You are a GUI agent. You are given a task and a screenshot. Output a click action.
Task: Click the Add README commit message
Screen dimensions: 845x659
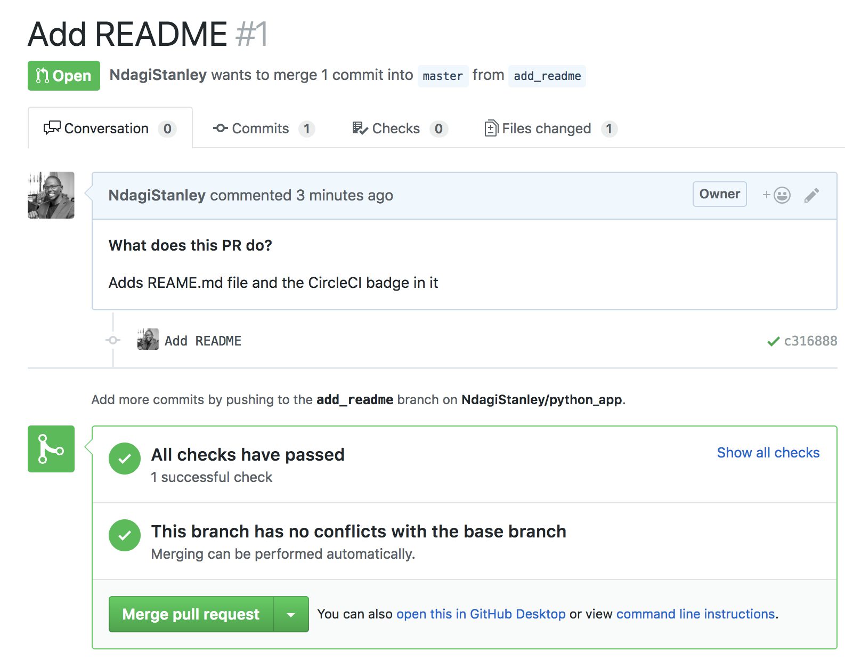pos(203,341)
